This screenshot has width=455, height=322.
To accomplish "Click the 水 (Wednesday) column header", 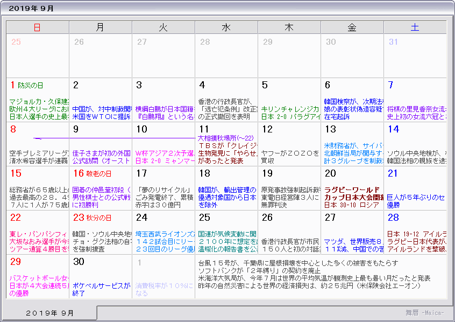I will click(x=226, y=27).
